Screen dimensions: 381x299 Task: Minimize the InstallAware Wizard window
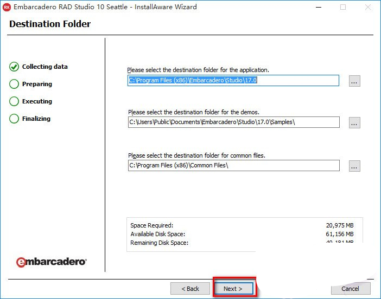tap(319, 7)
